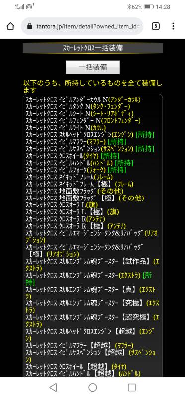Select スカルヘッドクロスエンジン 所持 row
The image size is (185, 398).
pyautogui.click(x=90, y=134)
